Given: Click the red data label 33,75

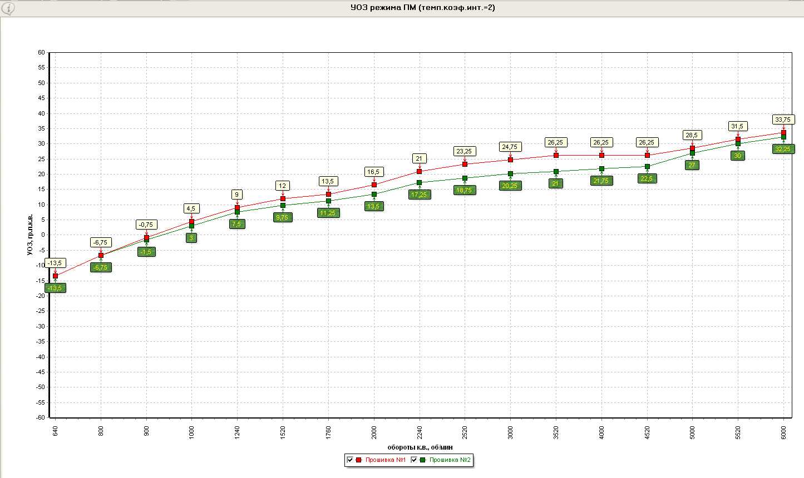Looking at the screenshot, I should click(x=783, y=120).
